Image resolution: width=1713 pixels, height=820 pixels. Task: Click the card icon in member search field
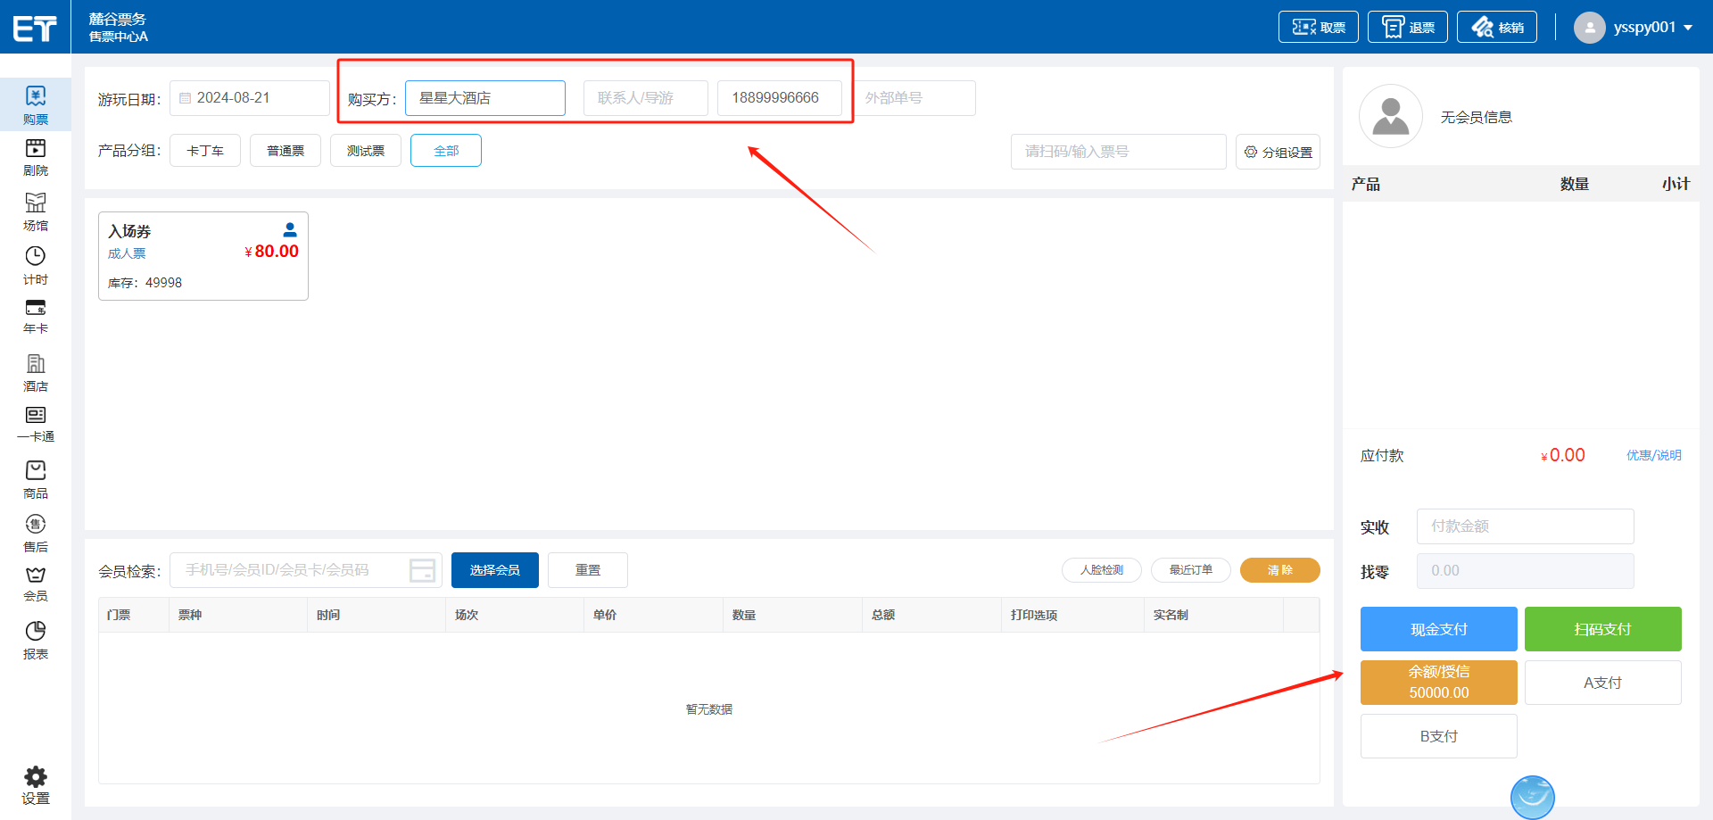[422, 570]
